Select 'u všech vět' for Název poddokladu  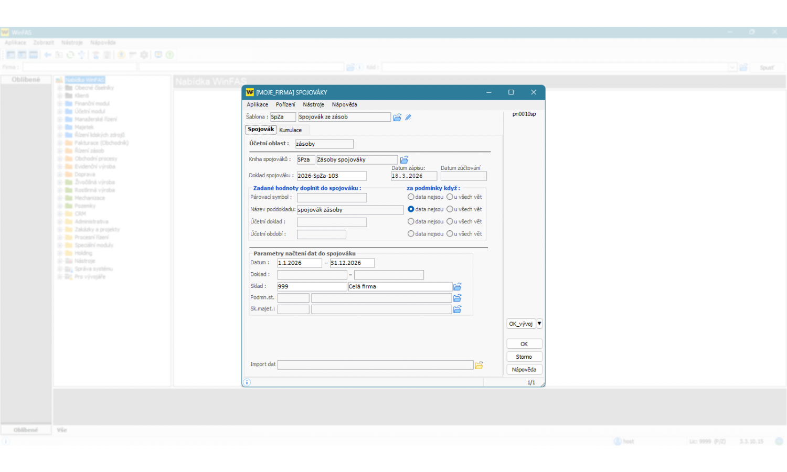click(x=450, y=209)
